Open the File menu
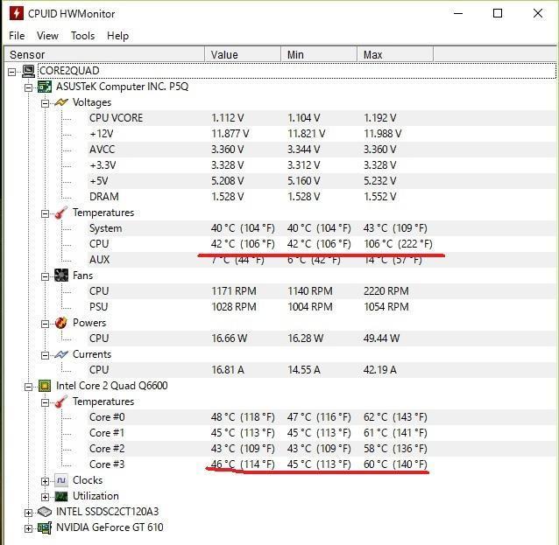 [x=17, y=36]
